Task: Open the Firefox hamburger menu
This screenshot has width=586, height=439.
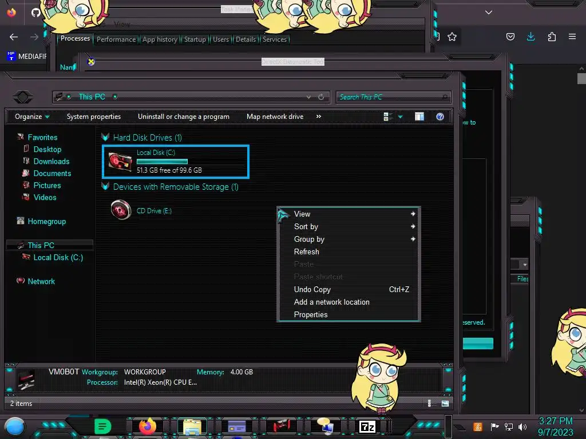Action: (572, 37)
